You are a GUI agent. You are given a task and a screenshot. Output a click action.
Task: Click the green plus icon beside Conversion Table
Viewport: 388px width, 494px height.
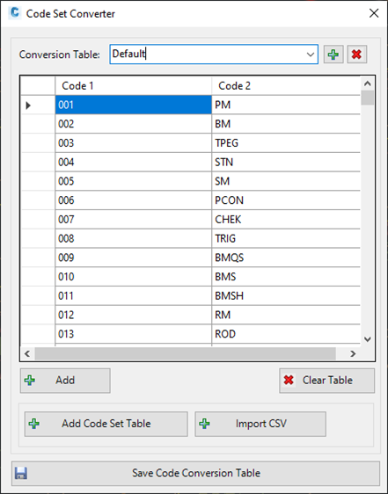point(333,54)
